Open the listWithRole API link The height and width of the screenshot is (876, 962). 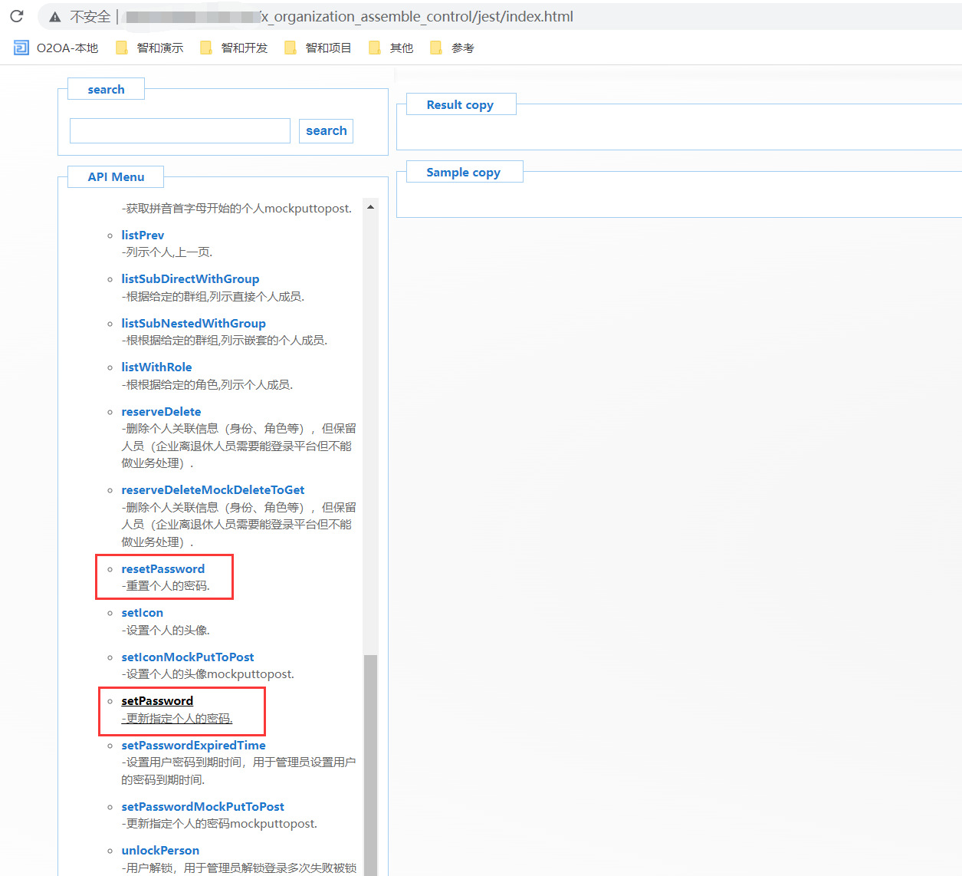pos(156,367)
